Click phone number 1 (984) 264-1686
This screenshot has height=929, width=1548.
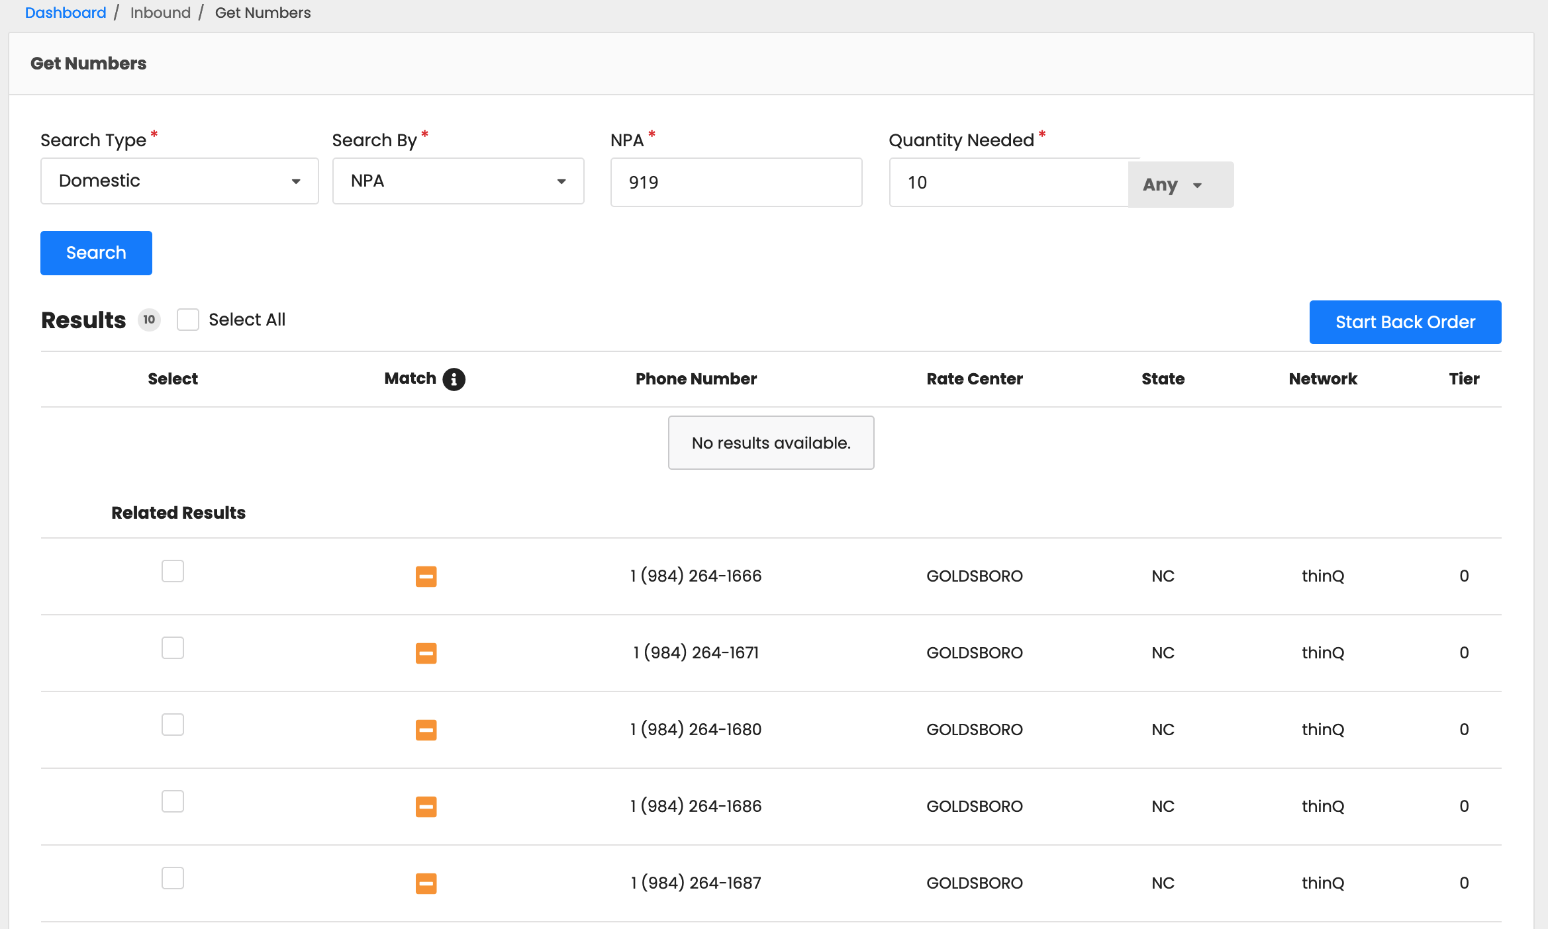696,807
